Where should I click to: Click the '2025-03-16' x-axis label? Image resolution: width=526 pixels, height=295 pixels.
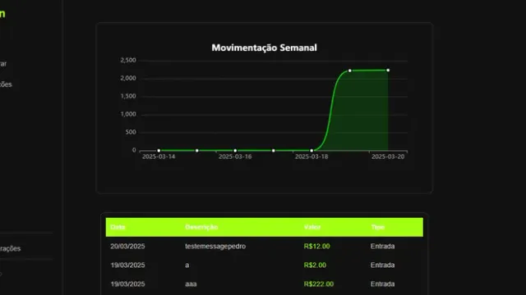click(235, 157)
